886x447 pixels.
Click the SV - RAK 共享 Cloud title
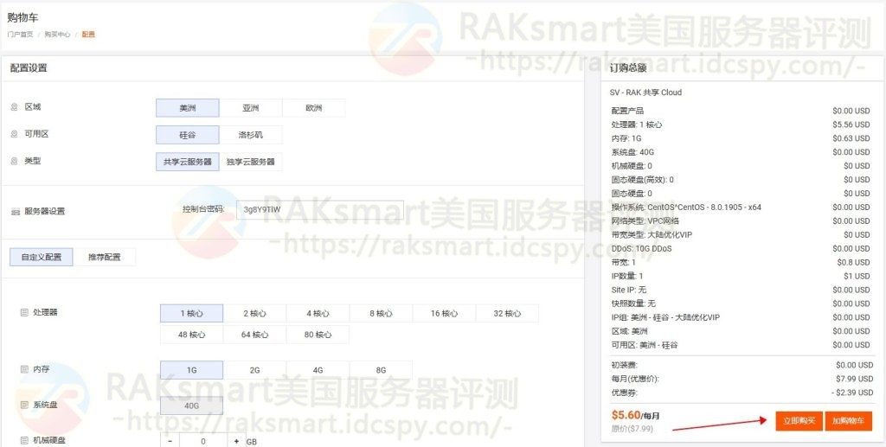[x=645, y=93]
